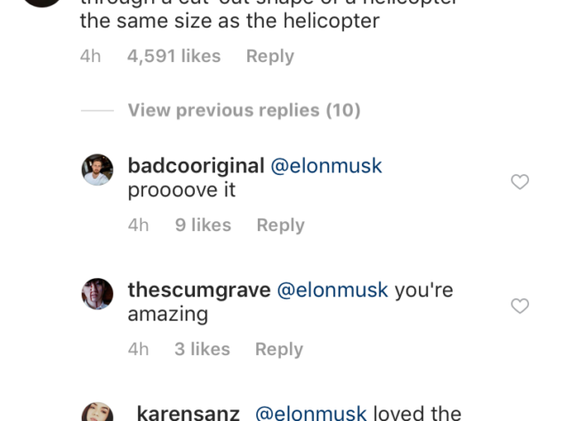
Task: Like thescumgrave's comment with heart icon
Action: pyautogui.click(x=519, y=306)
